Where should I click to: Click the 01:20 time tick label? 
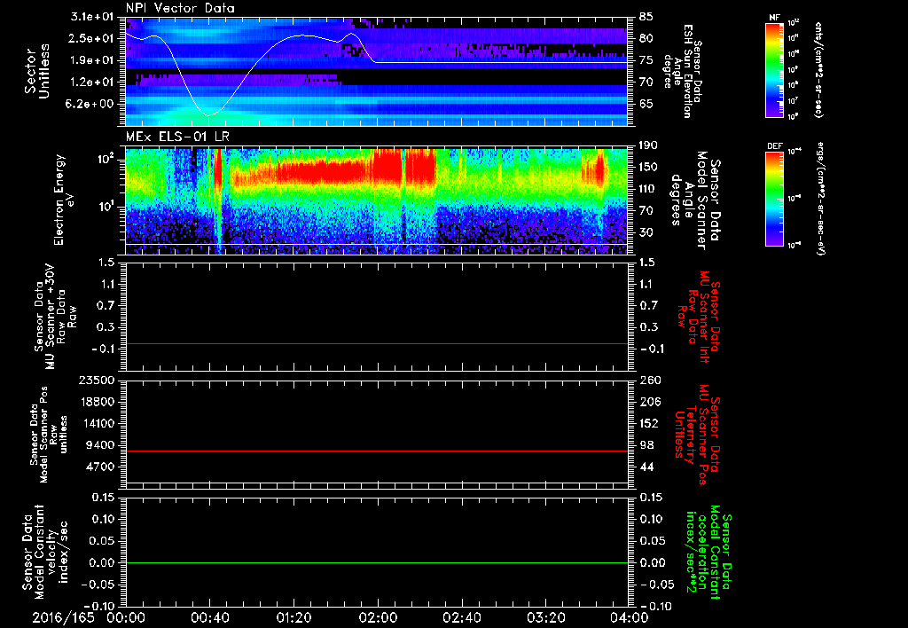pos(294,618)
